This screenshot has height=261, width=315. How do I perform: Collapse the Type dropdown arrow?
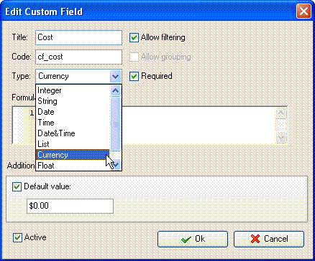click(115, 76)
